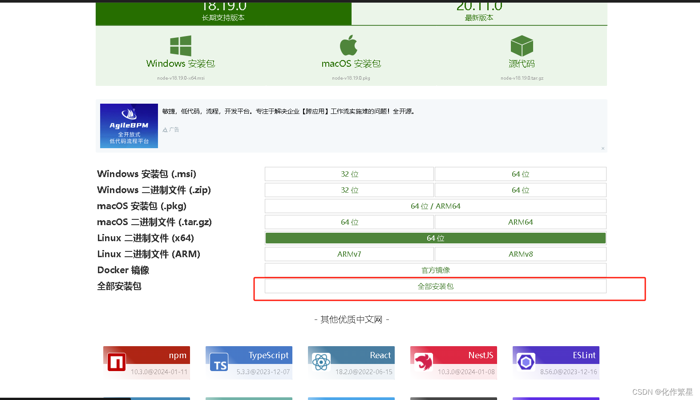This screenshot has height=400, width=700.
Task: Open the Windows 安装包 download link
Action: click(x=181, y=64)
